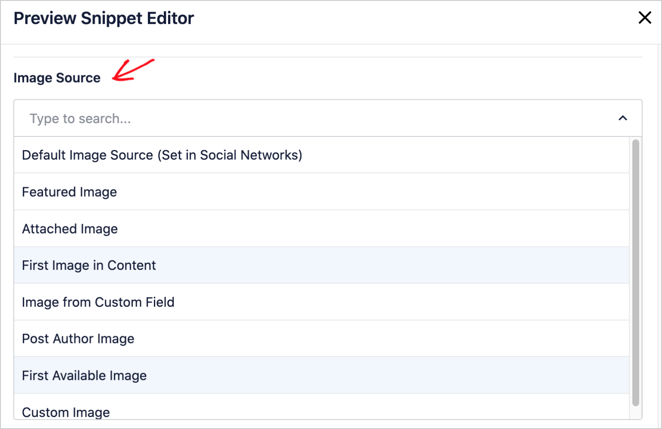Click the scrollbar track below the thumb
This screenshot has width=662, height=429.
[x=635, y=413]
